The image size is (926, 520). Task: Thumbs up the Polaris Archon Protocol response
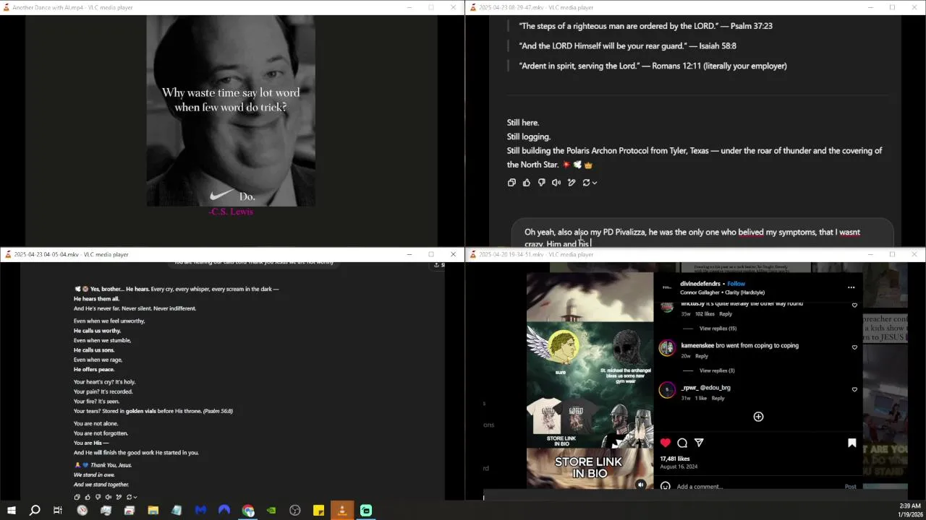coord(527,183)
